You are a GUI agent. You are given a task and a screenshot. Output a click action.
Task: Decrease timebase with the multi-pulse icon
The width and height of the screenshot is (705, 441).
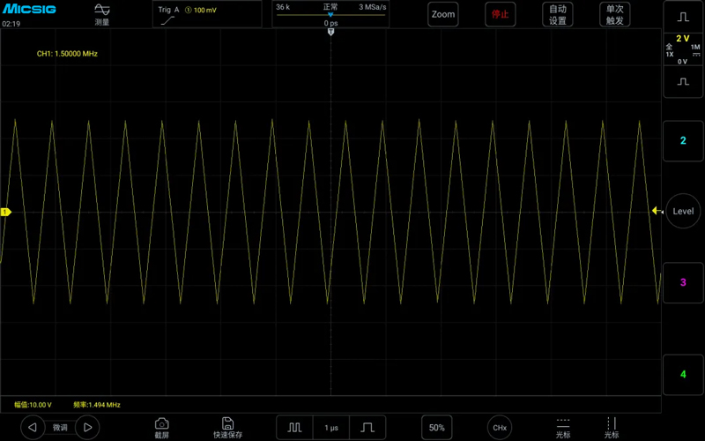point(294,428)
